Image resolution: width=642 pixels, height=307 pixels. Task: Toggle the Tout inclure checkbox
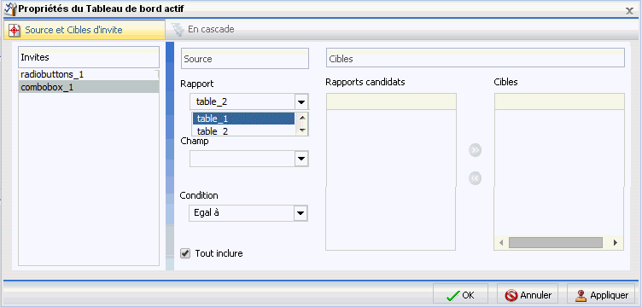[x=185, y=253]
